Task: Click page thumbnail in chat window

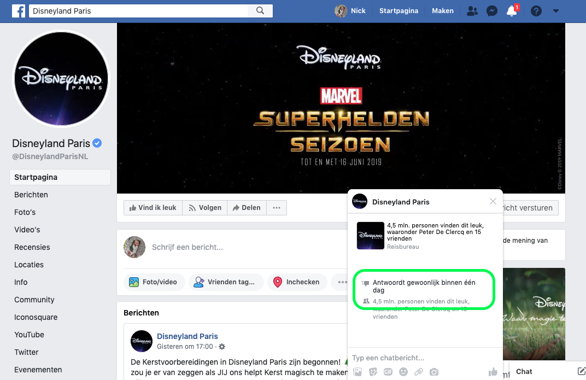Action: click(x=371, y=236)
